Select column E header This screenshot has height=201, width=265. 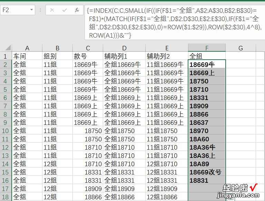(x=167, y=48)
